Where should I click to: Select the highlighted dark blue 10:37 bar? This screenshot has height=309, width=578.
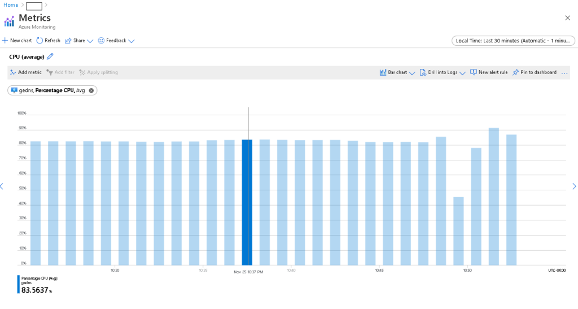pos(247,202)
